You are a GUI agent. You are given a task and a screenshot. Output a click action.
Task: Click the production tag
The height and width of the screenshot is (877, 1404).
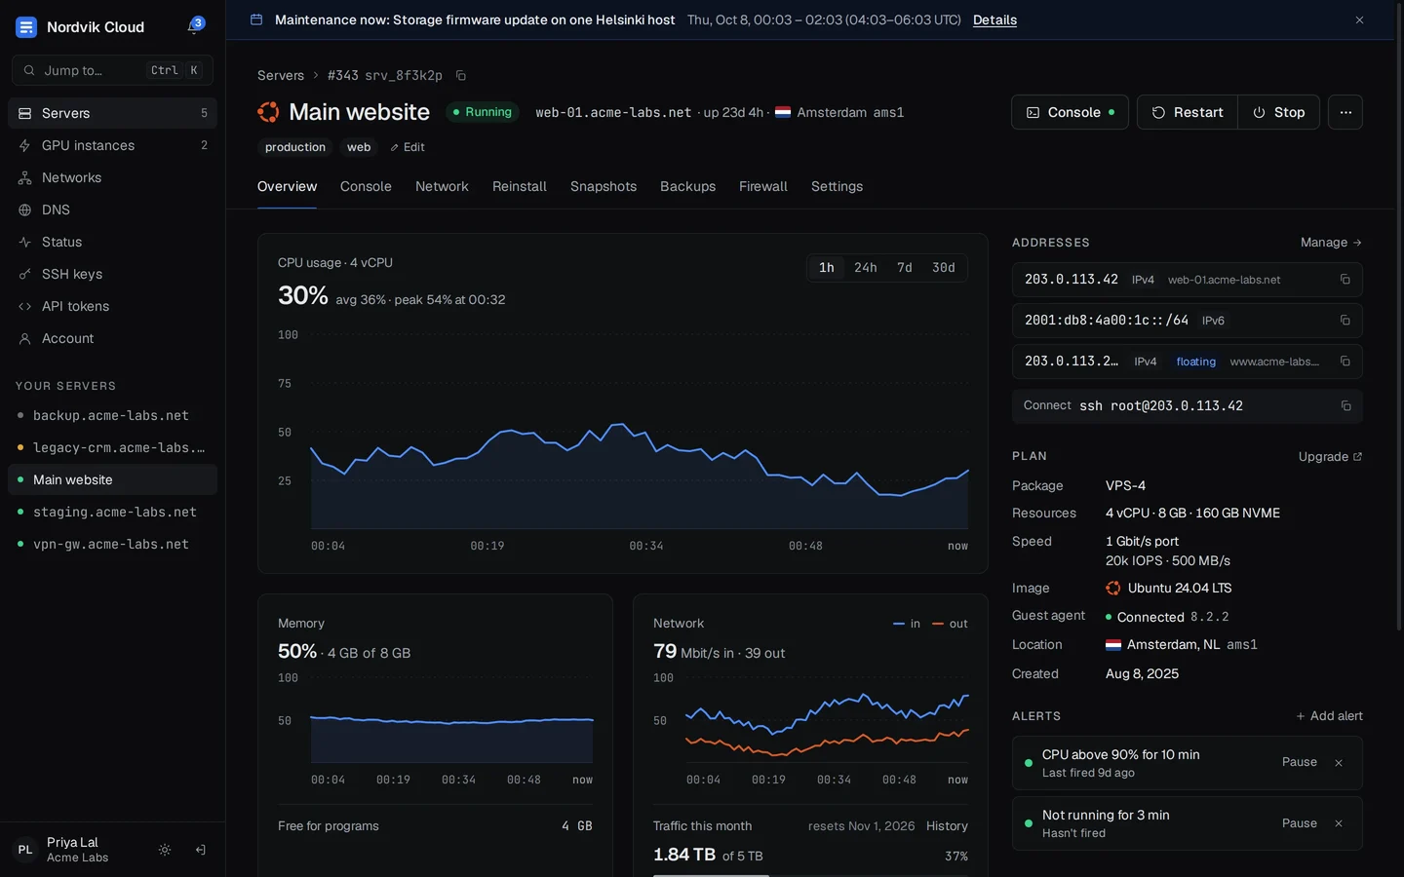click(x=295, y=147)
